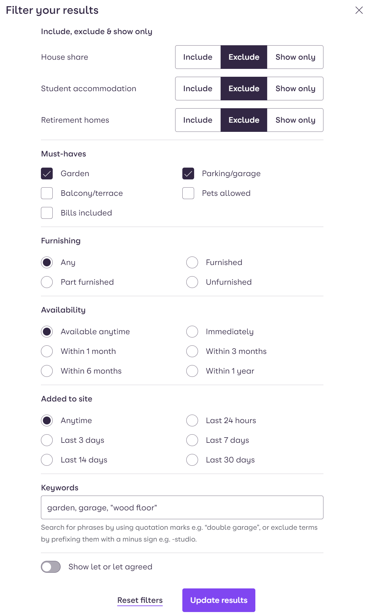Include House share listings
Screen dimensions: 366x614
point(198,57)
